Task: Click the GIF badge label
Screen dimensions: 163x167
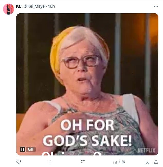Action: pyautogui.click(x=31, y=149)
